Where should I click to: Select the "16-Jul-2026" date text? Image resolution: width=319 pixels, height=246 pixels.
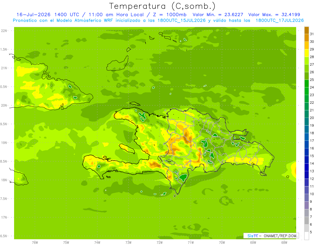34,15
